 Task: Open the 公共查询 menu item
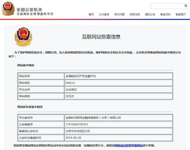point(104,15)
